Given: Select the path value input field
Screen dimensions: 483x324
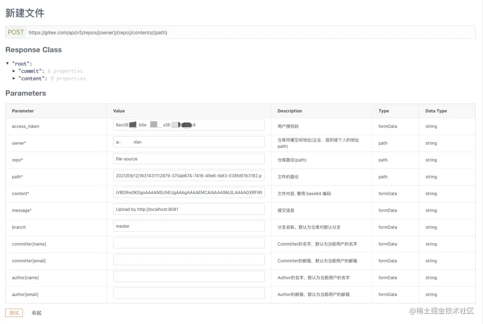Looking at the screenshot, I should point(188,175).
